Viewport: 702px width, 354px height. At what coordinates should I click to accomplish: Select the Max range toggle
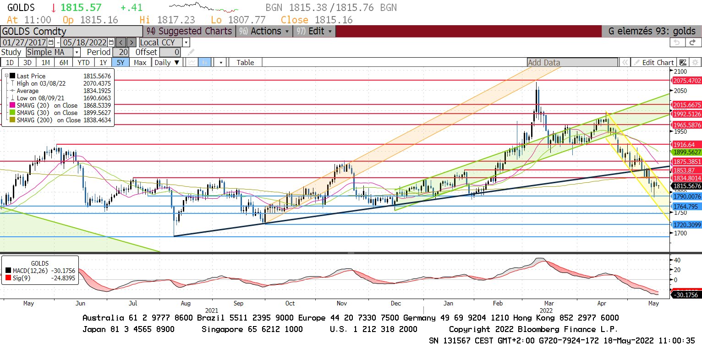point(140,62)
